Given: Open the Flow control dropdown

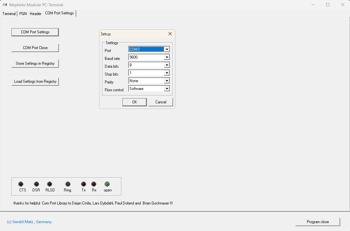Looking at the screenshot, I should click(x=167, y=89).
